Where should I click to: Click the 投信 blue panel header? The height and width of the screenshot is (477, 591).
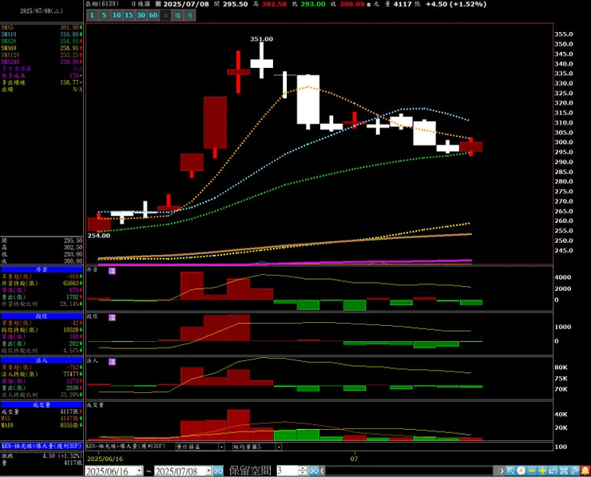click(42, 316)
